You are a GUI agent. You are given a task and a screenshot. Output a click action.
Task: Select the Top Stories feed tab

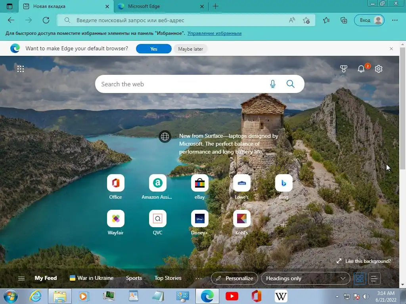click(x=168, y=278)
